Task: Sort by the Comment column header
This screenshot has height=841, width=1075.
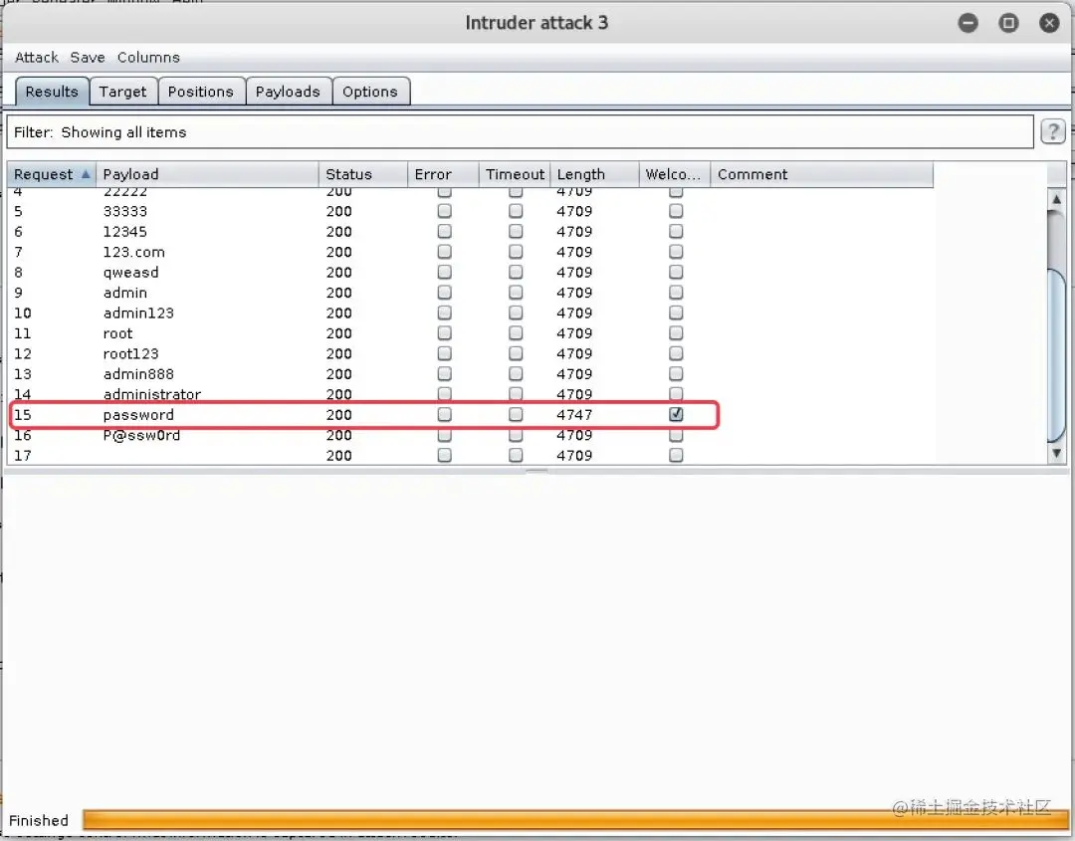Action: coord(821,174)
